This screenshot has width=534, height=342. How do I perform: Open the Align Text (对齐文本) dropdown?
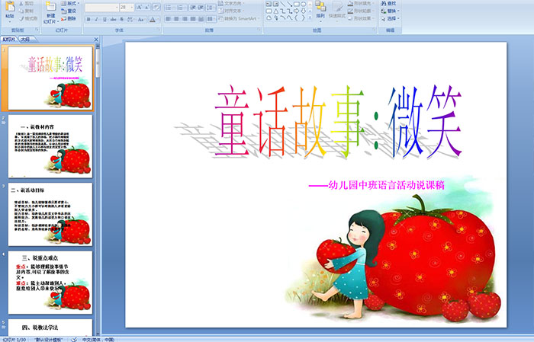(x=232, y=11)
